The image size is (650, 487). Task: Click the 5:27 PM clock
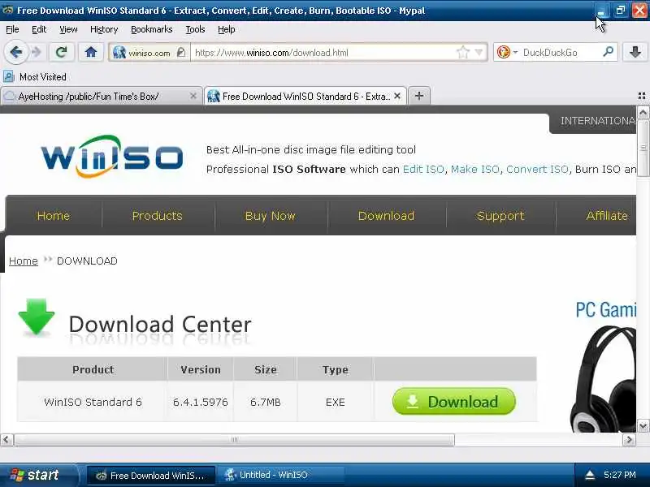[620, 475]
